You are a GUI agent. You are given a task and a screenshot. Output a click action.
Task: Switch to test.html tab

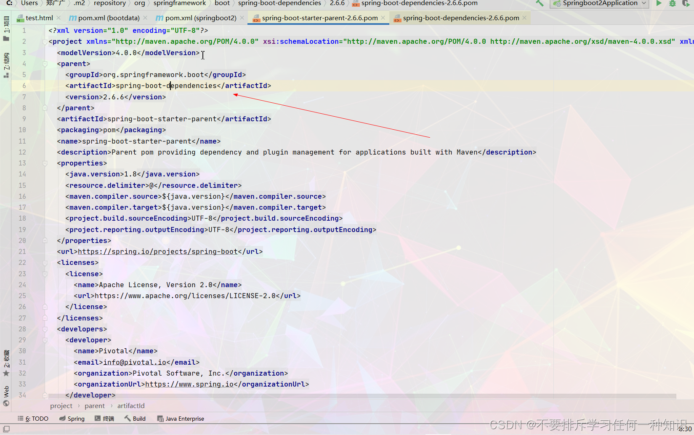pos(39,18)
